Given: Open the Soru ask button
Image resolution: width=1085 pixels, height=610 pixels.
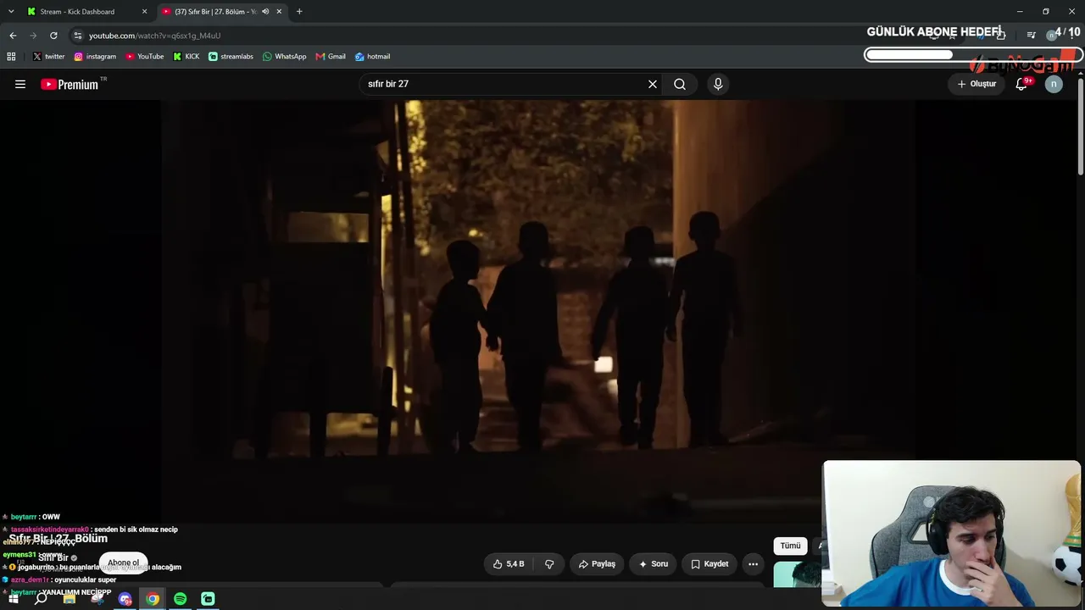Looking at the screenshot, I should [x=653, y=564].
